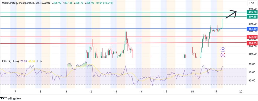The image size is (258, 101).
Task: Click date label 8 on time axis
Action: pos(41,91)
